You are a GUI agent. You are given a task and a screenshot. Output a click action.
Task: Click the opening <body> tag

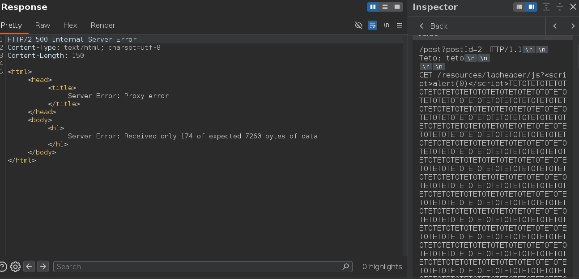point(40,120)
